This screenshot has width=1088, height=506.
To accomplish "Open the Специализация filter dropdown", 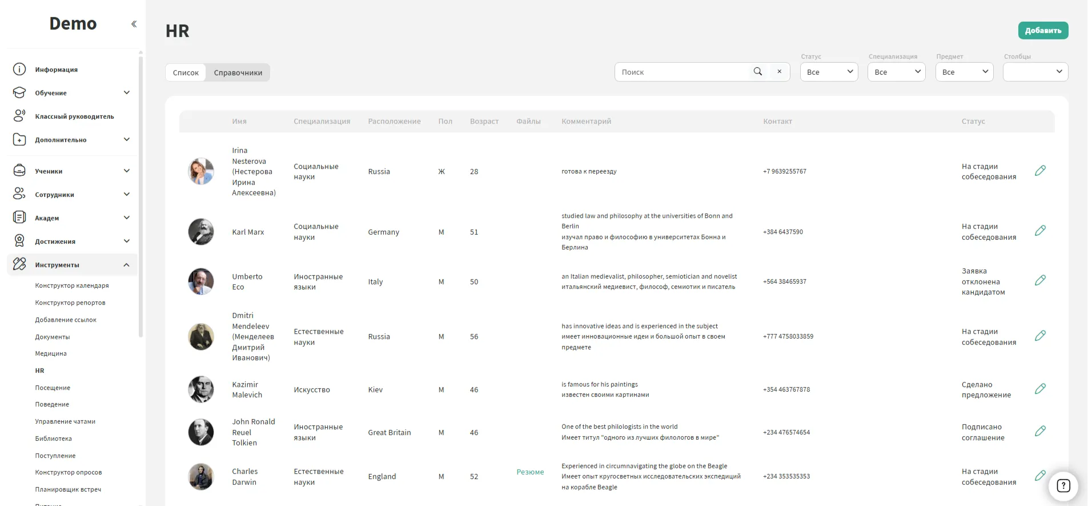I will (x=896, y=72).
